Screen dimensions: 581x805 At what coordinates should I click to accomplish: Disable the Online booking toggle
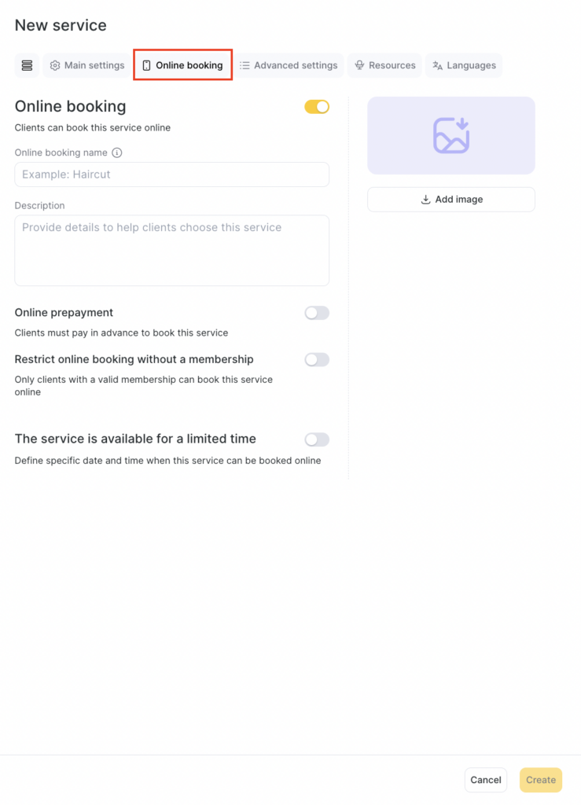pos(317,107)
